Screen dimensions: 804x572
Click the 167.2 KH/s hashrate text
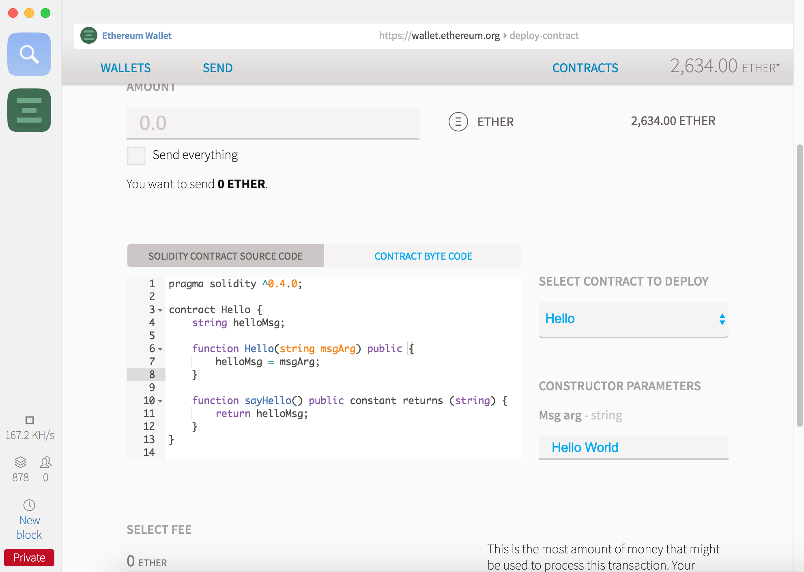30,435
